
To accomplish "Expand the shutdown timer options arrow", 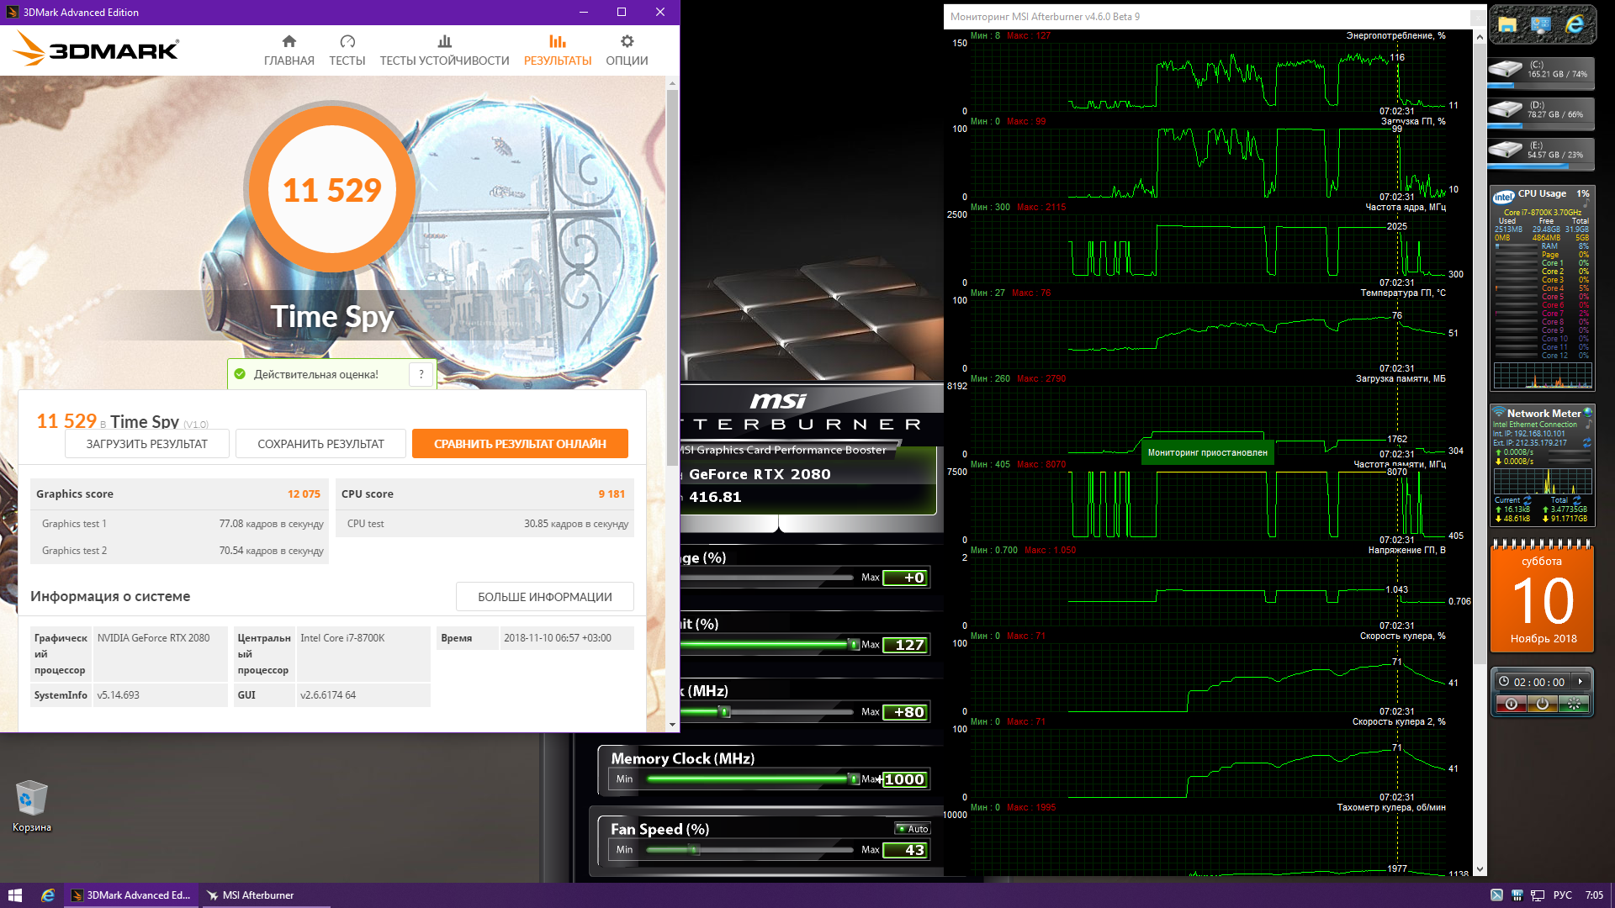I will (1581, 682).
